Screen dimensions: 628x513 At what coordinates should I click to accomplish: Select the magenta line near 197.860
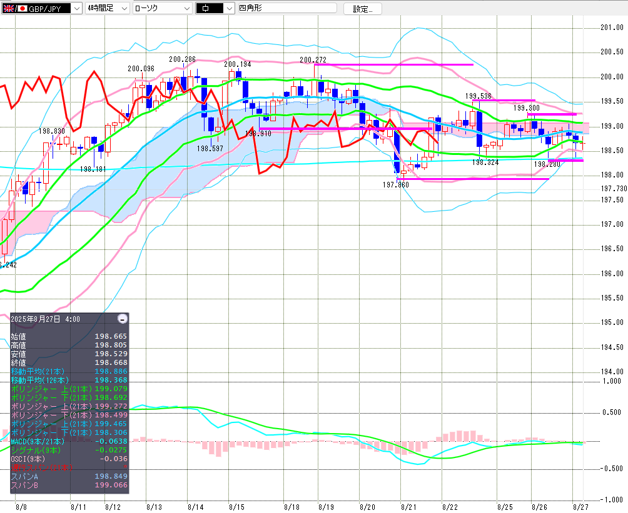pyautogui.click(x=473, y=179)
